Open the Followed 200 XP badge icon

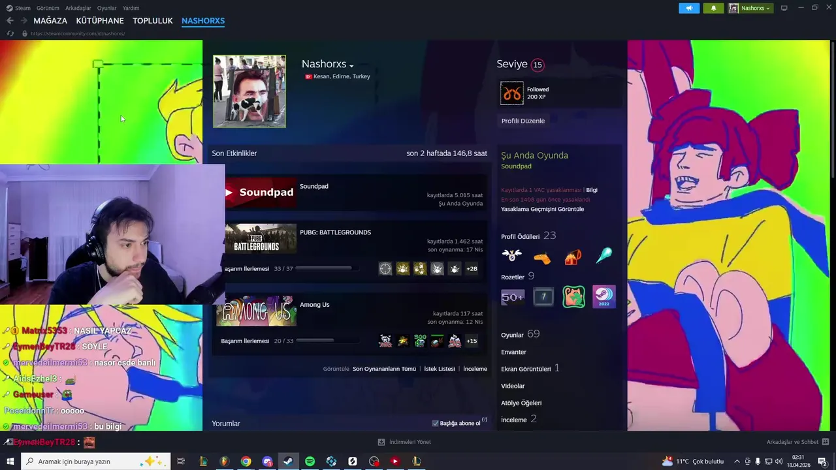pyautogui.click(x=512, y=93)
